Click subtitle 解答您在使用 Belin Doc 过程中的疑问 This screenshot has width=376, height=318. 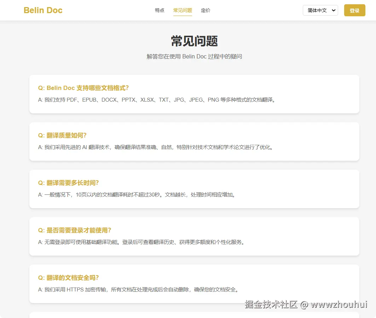[x=194, y=56]
